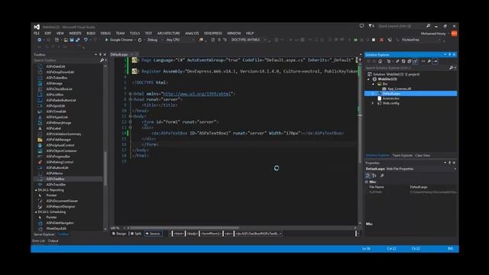Viewport: 489px width, 275px height.
Task: Expand the Web.config node
Action: click(x=373, y=103)
